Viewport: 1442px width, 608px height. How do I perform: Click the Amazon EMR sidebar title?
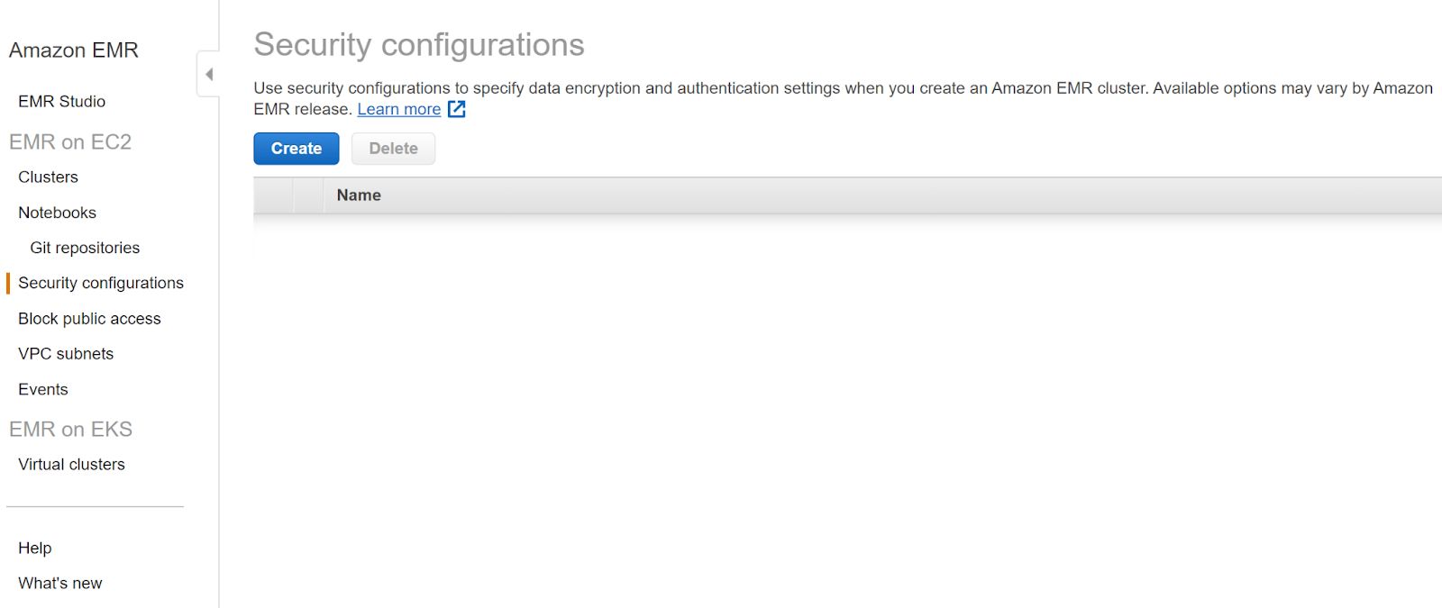[73, 50]
